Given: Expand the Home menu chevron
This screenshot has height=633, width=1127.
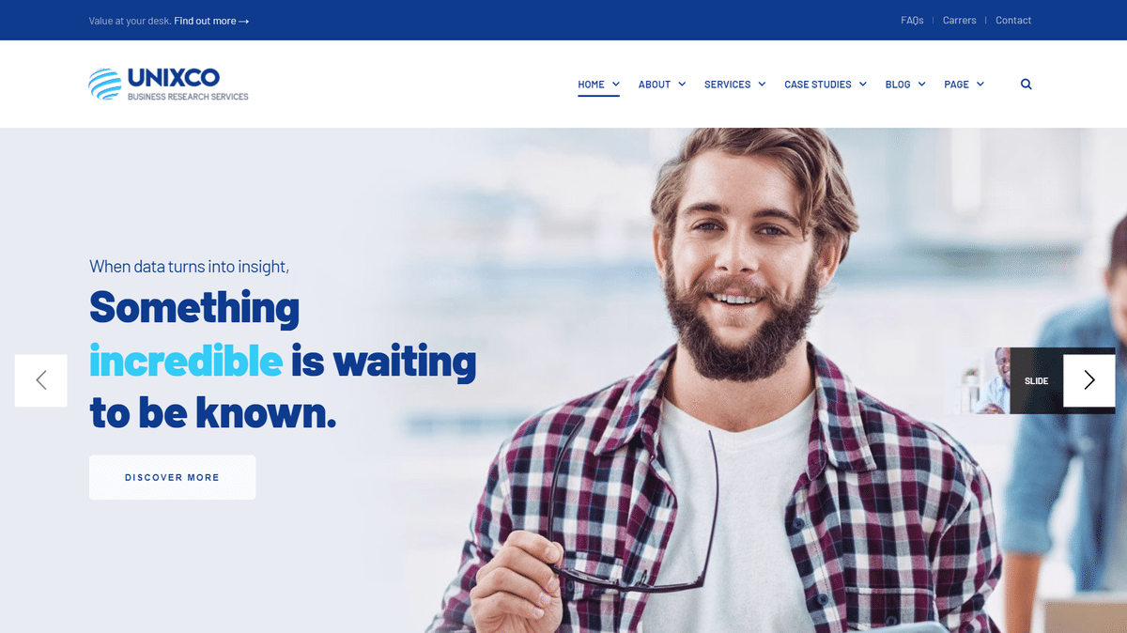Looking at the screenshot, I should 616,84.
